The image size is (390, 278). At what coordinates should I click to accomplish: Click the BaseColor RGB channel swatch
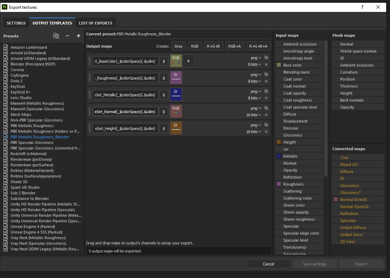[176, 61]
